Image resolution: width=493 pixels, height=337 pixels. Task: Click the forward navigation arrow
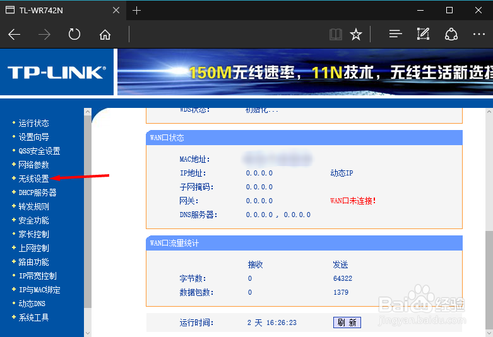(44, 34)
